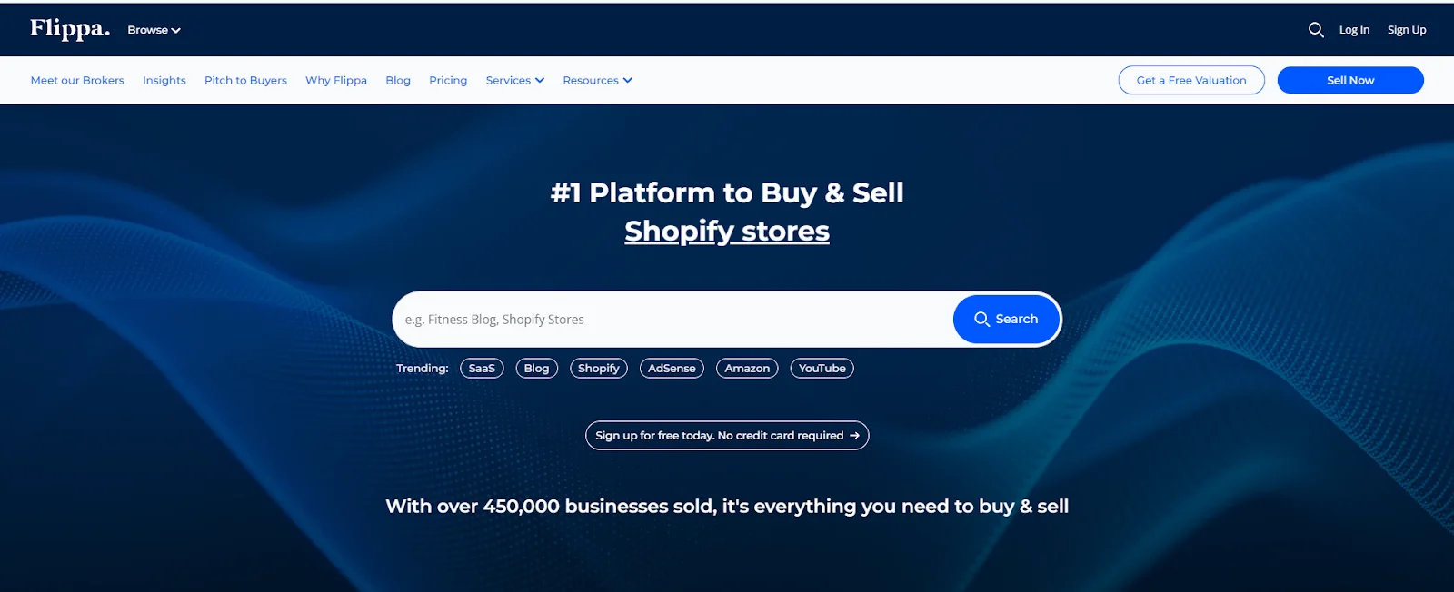Image resolution: width=1454 pixels, height=592 pixels.
Task: Click Sign up for free today button
Action: (x=727, y=436)
